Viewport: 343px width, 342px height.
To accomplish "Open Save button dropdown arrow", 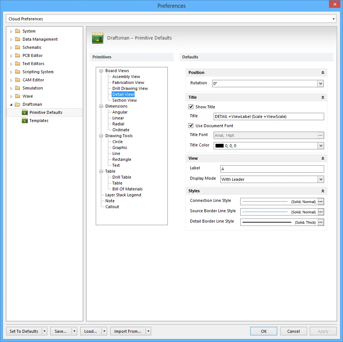I will click(x=74, y=331).
